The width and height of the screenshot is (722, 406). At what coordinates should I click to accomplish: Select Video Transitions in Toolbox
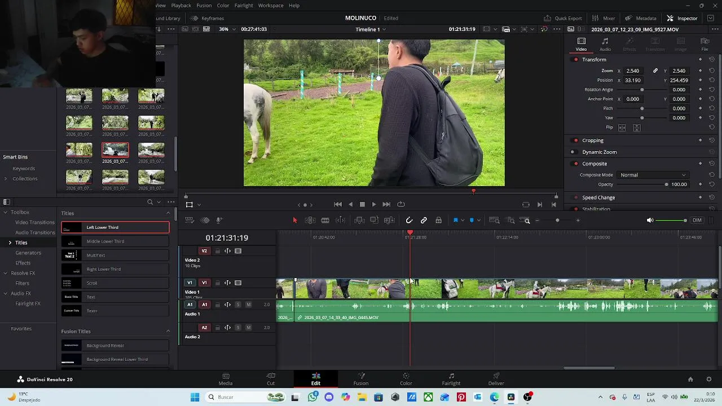tap(35, 222)
